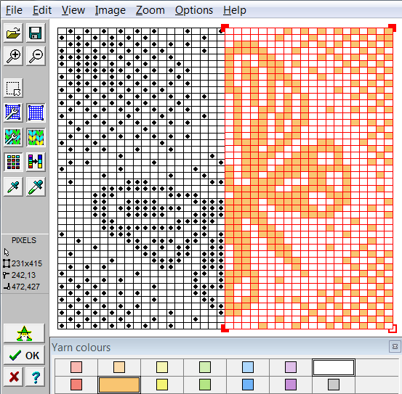Select the purple yarn colour
Viewport: 402px width, 394px height.
[x=291, y=385]
